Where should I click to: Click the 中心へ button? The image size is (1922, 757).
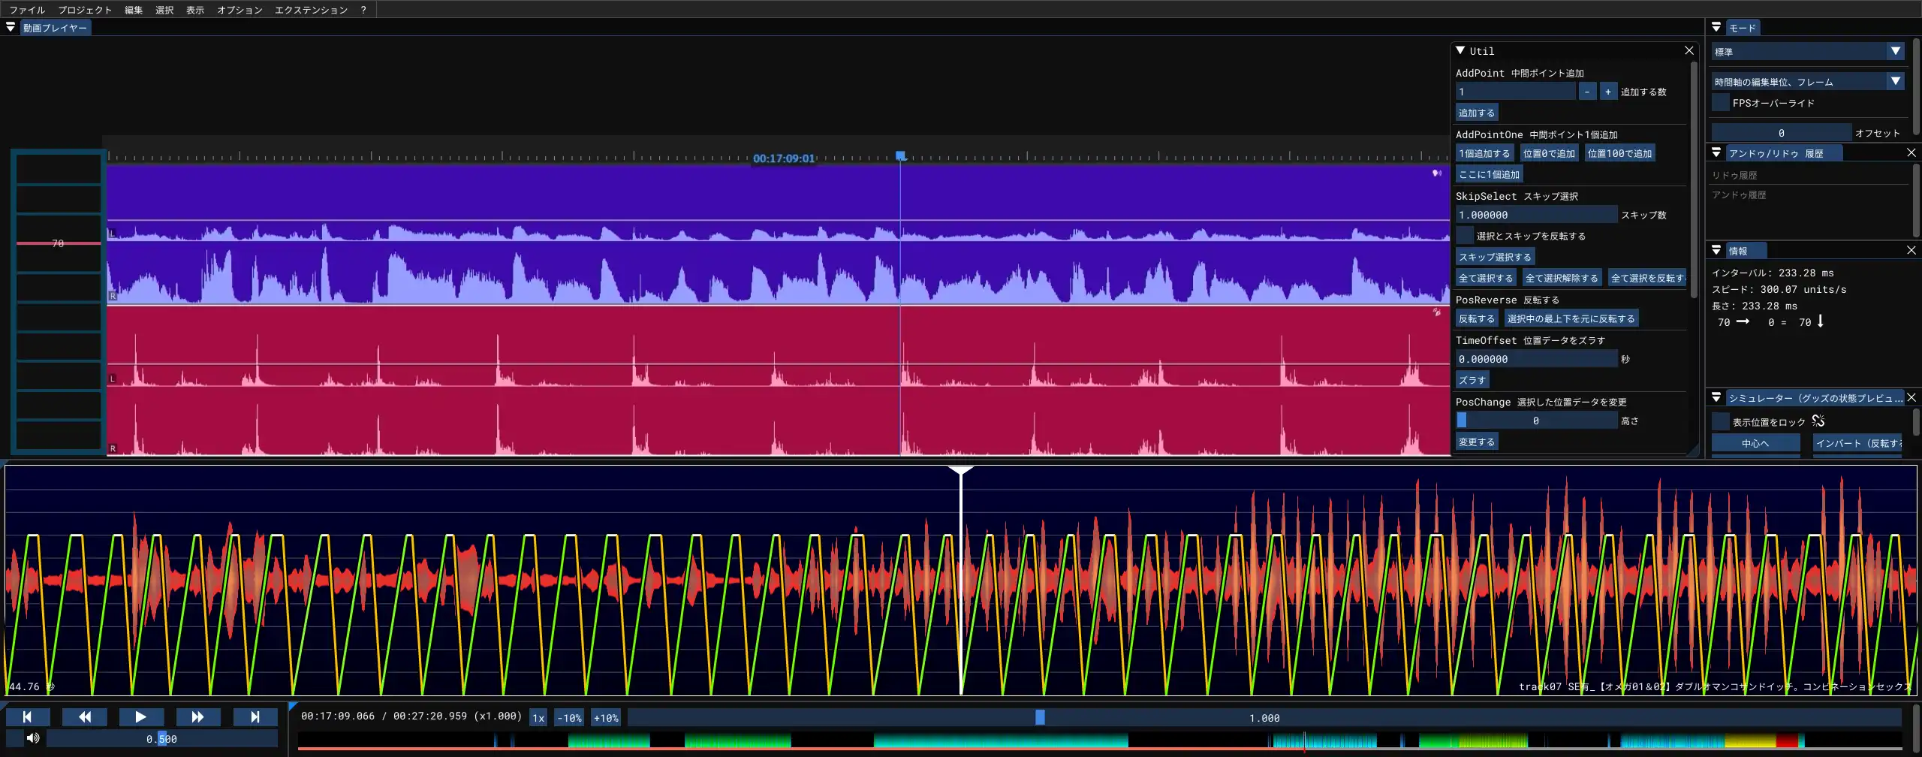[x=1756, y=443]
